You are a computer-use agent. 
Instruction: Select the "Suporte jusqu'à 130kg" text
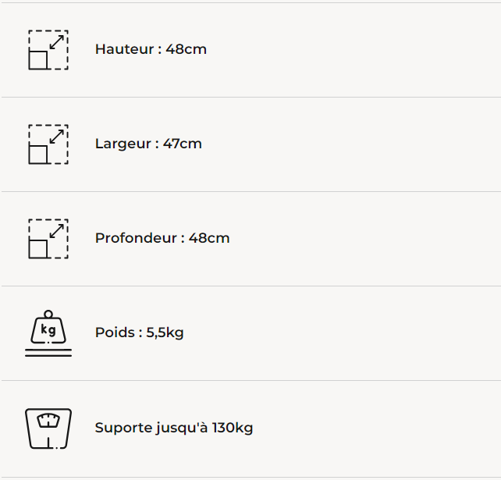coord(174,428)
